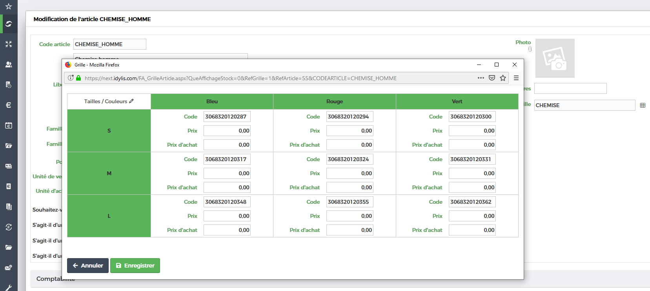Click the Code article field CHEMISE_HOMME
The height and width of the screenshot is (291, 650).
(x=109, y=44)
